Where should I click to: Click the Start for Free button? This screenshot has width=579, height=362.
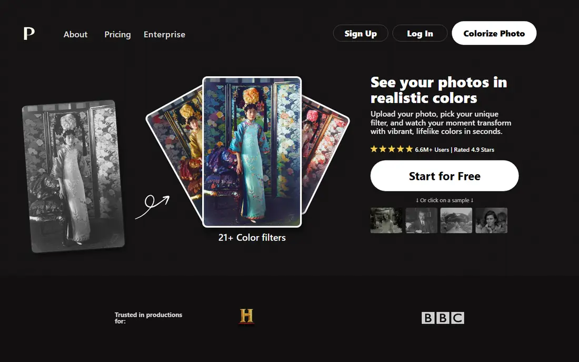(x=445, y=176)
